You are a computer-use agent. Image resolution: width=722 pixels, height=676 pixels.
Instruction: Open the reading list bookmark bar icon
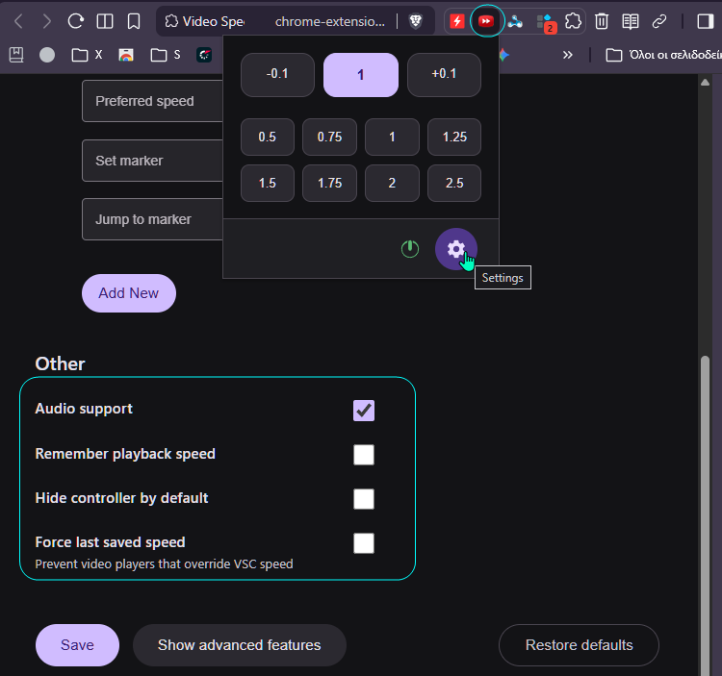click(16, 55)
